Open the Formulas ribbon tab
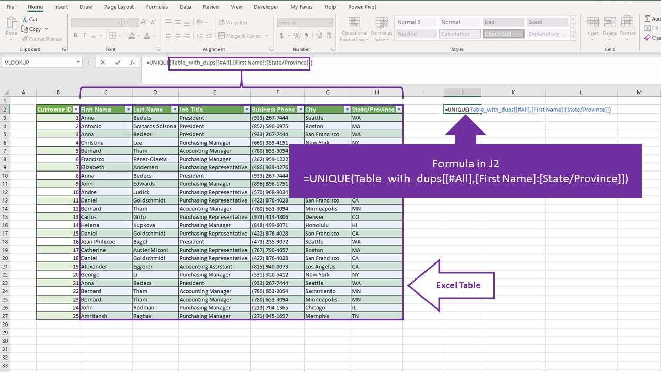Screen dimensions: 661x372 (x=157, y=7)
